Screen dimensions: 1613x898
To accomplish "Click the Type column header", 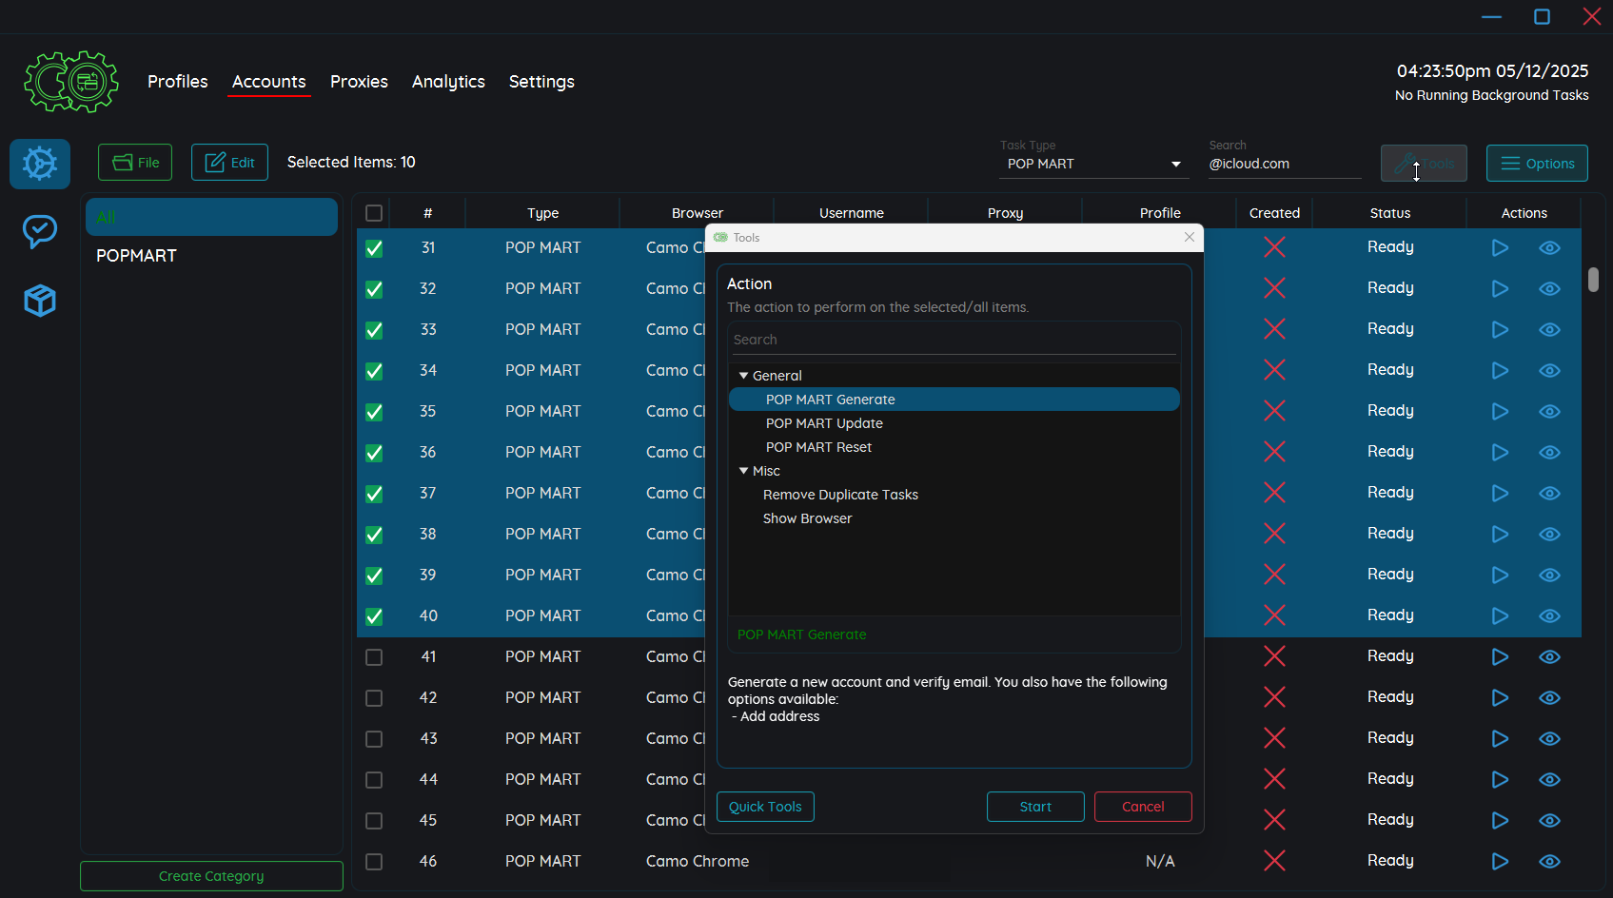I will [x=542, y=213].
